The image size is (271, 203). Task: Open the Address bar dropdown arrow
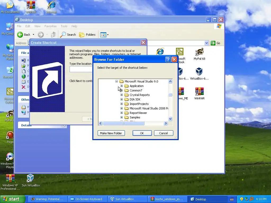tap(206, 43)
